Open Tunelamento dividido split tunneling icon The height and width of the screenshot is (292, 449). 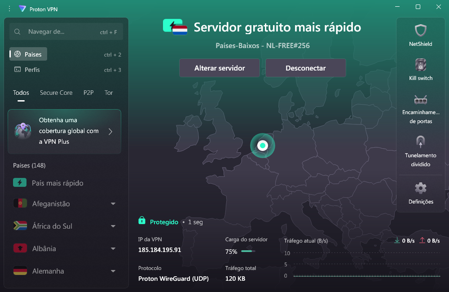[420, 142]
